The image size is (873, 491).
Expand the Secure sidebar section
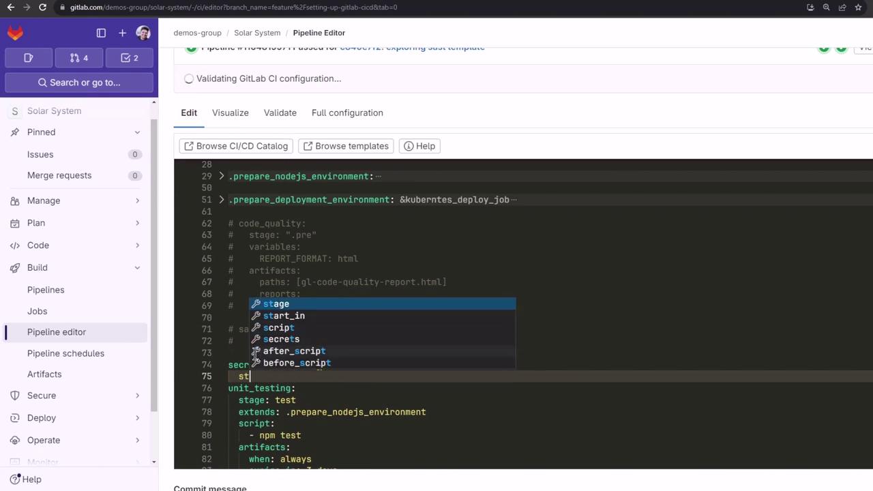(137, 396)
